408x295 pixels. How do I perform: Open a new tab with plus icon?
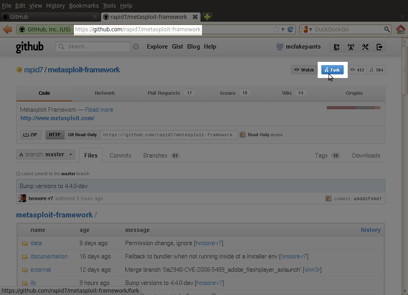tap(207, 17)
